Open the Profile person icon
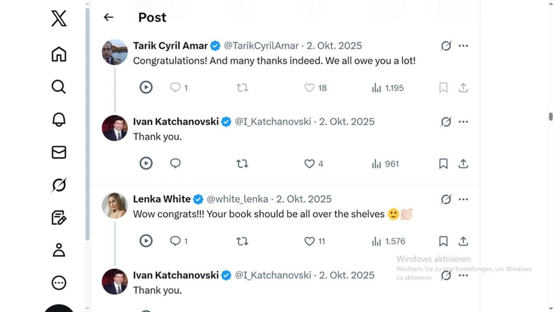This screenshot has width=554, height=312. click(x=59, y=250)
